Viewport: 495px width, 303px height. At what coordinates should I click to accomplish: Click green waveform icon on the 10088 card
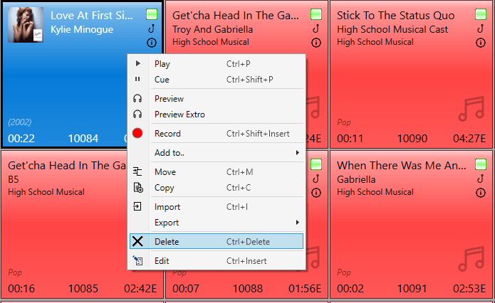click(x=316, y=164)
